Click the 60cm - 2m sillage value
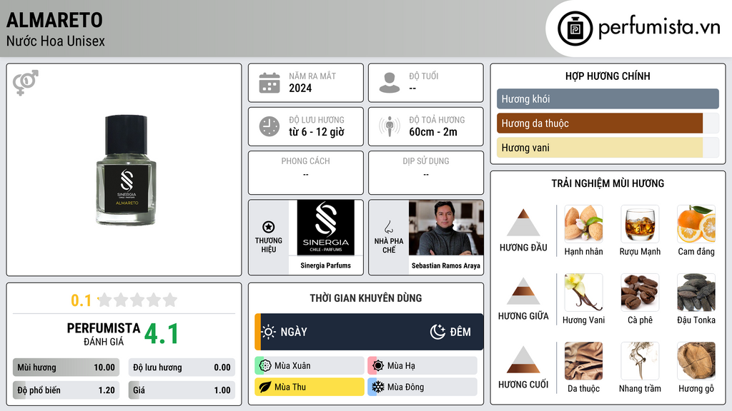732x411 pixels. pos(433,132)
